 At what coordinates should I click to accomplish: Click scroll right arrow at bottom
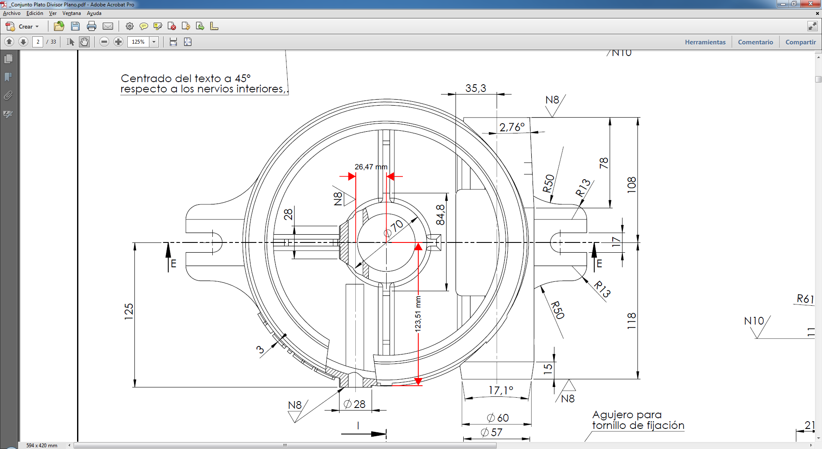pyautogui.click(x=811, y=445)
